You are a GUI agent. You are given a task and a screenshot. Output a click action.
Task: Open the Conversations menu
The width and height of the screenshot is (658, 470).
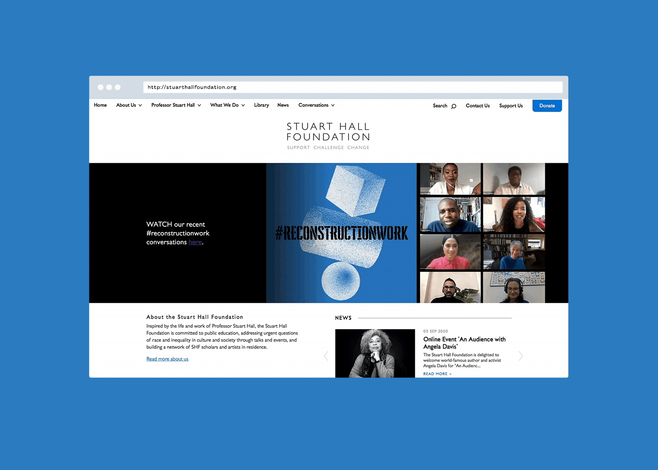[313, 105]
